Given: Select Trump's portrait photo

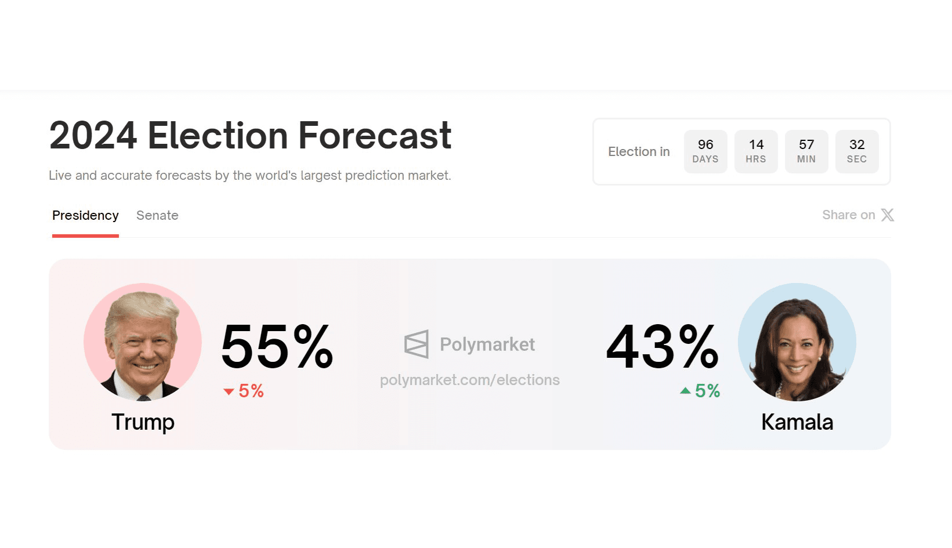Looking at the screenshot, I should 143,342.
